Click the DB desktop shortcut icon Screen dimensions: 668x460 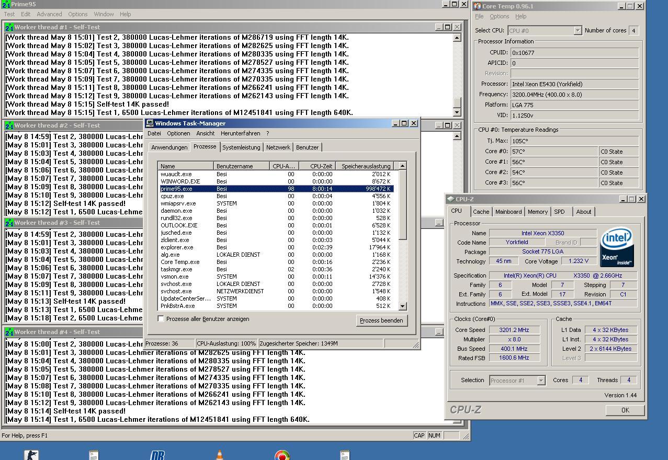coord(157,455)
